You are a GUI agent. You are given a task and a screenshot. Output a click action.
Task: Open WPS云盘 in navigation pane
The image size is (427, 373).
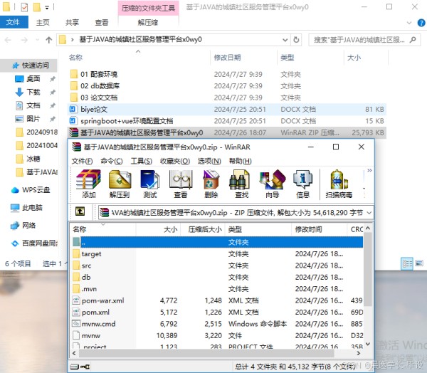point(31,190)
